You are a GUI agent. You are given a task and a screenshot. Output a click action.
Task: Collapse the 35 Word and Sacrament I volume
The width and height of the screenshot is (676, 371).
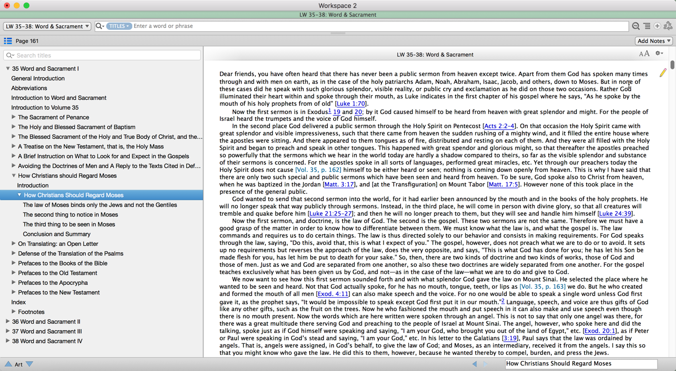tap(8, 69)
